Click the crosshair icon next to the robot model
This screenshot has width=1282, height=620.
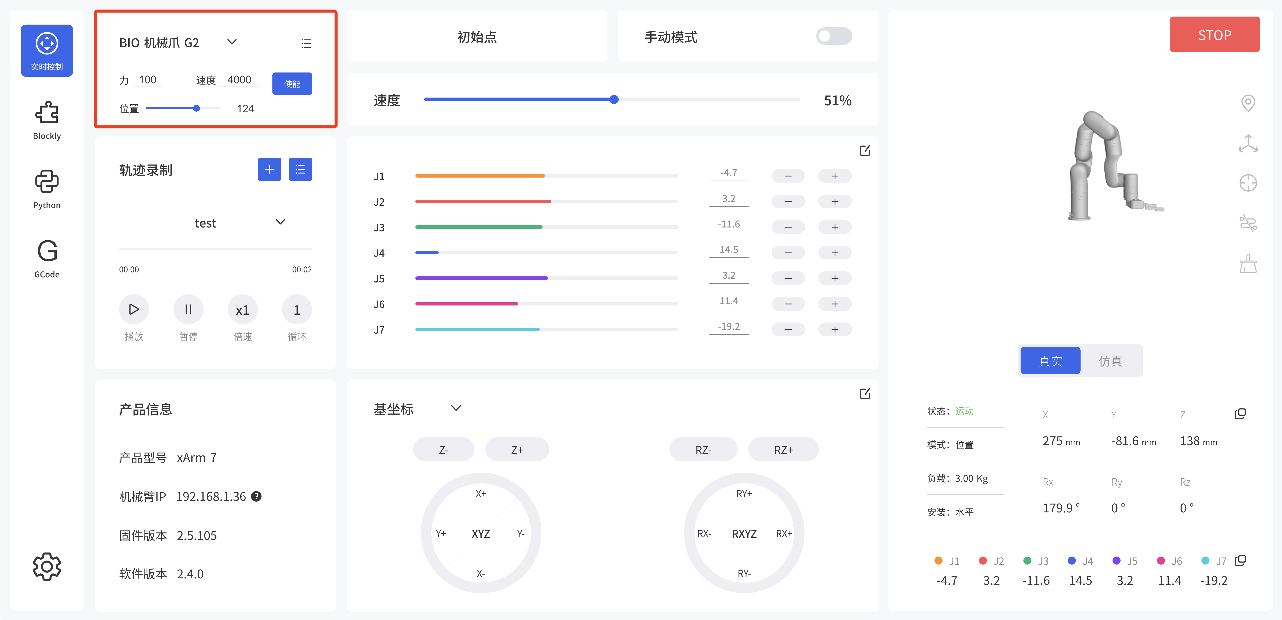1248,183
